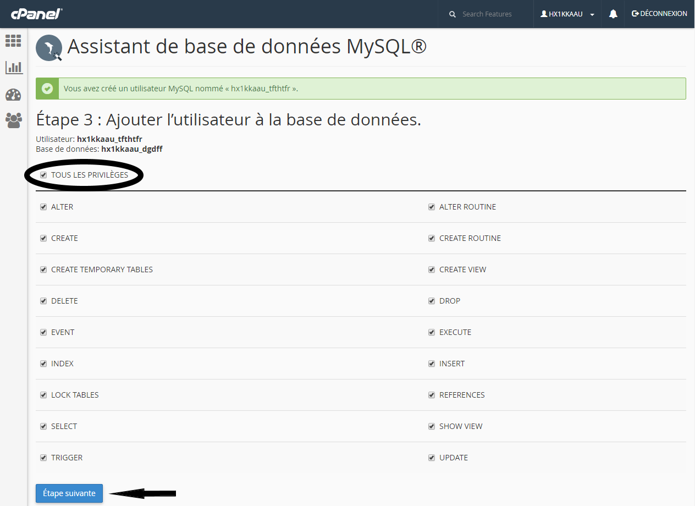Toggle CREATE TEMPORARY TABLES checkbox
The image size is (695, 506).
(x=43, y=270)
